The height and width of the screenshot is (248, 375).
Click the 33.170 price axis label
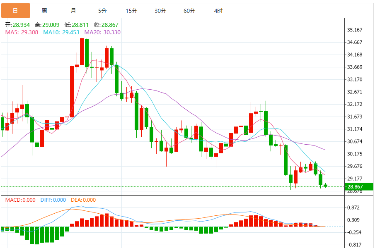point(355,79)
